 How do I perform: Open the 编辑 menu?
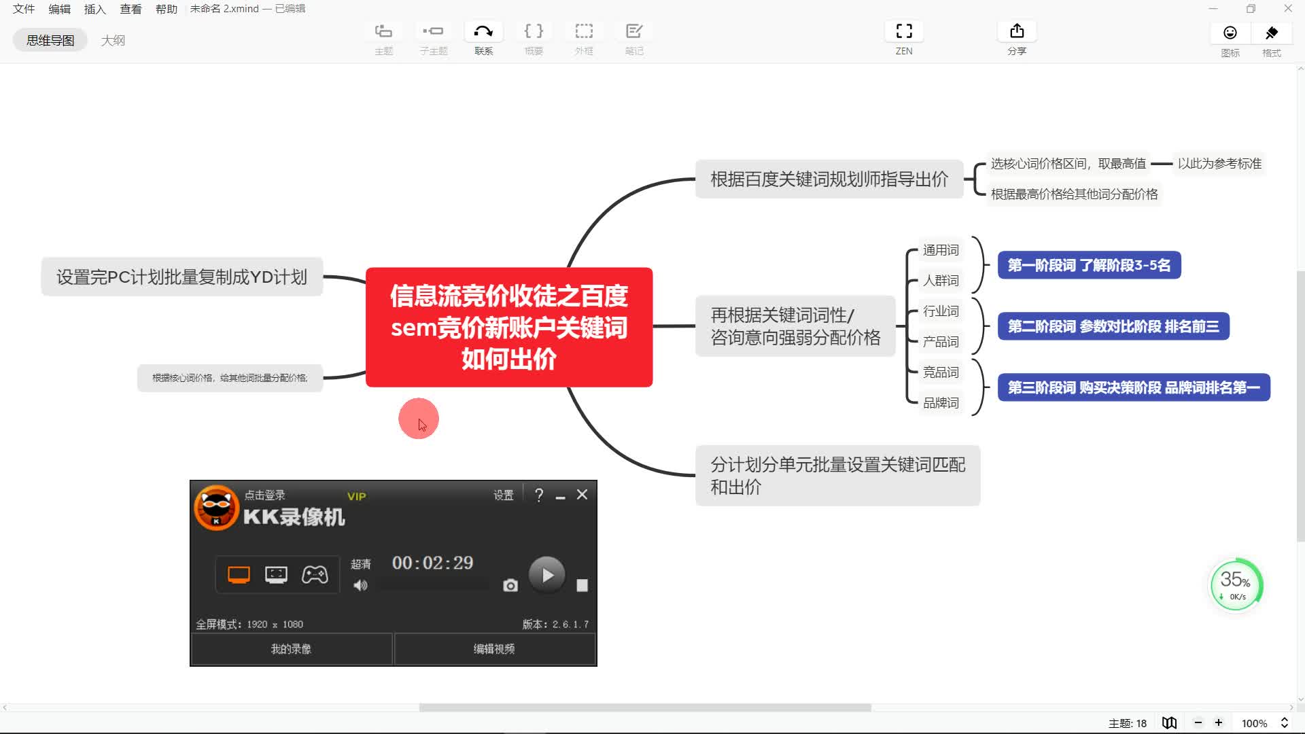coord(60,9)
